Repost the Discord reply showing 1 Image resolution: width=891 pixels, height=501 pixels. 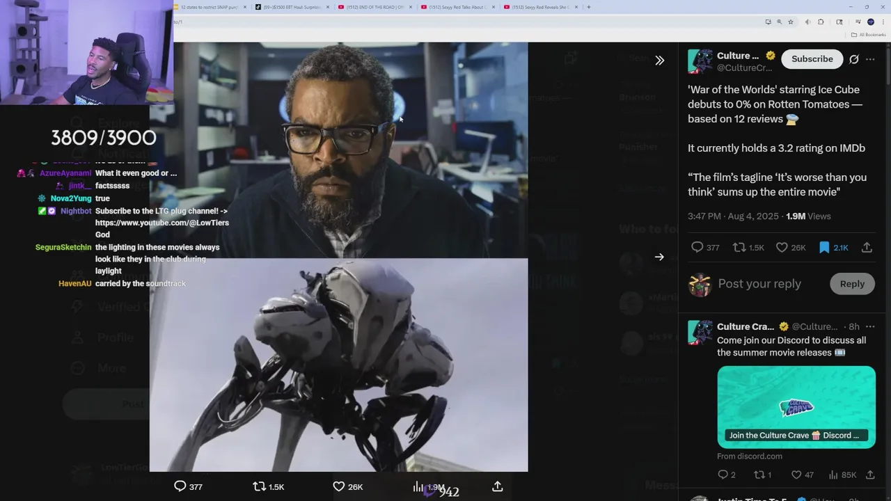click(762, 475)
